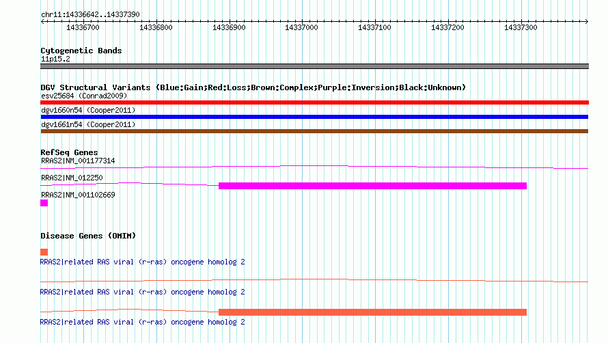Open second RRAS2 related RAS viral oncogene link

142,292
